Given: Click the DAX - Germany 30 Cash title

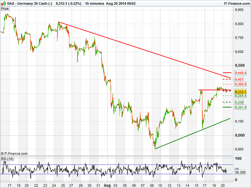Looking at the screenshot, I should (29, 3).
